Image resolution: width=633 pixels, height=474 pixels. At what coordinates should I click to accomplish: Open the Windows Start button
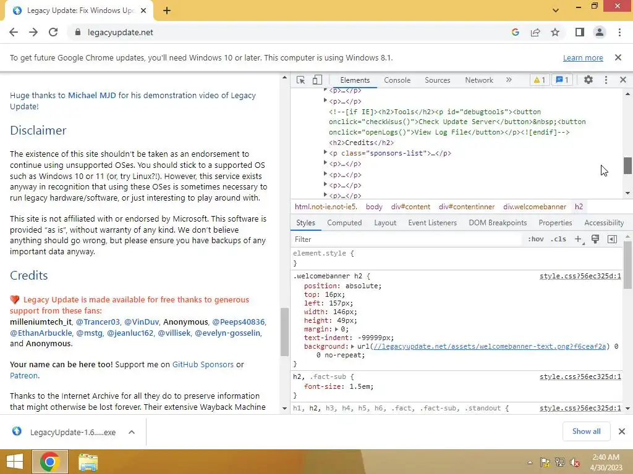click(15, 462)
